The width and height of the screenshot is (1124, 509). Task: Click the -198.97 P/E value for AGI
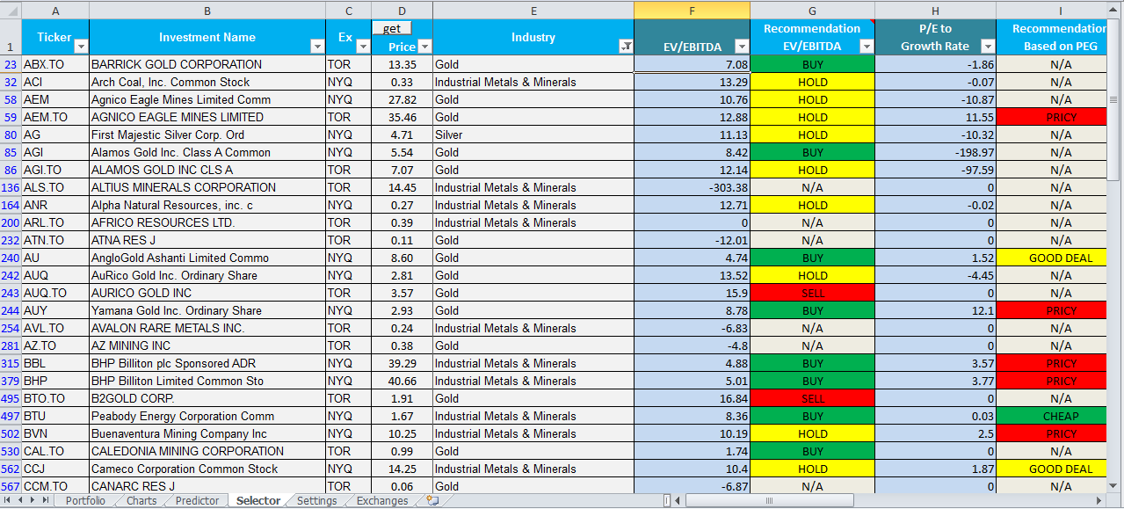click(x=935, y=152)
